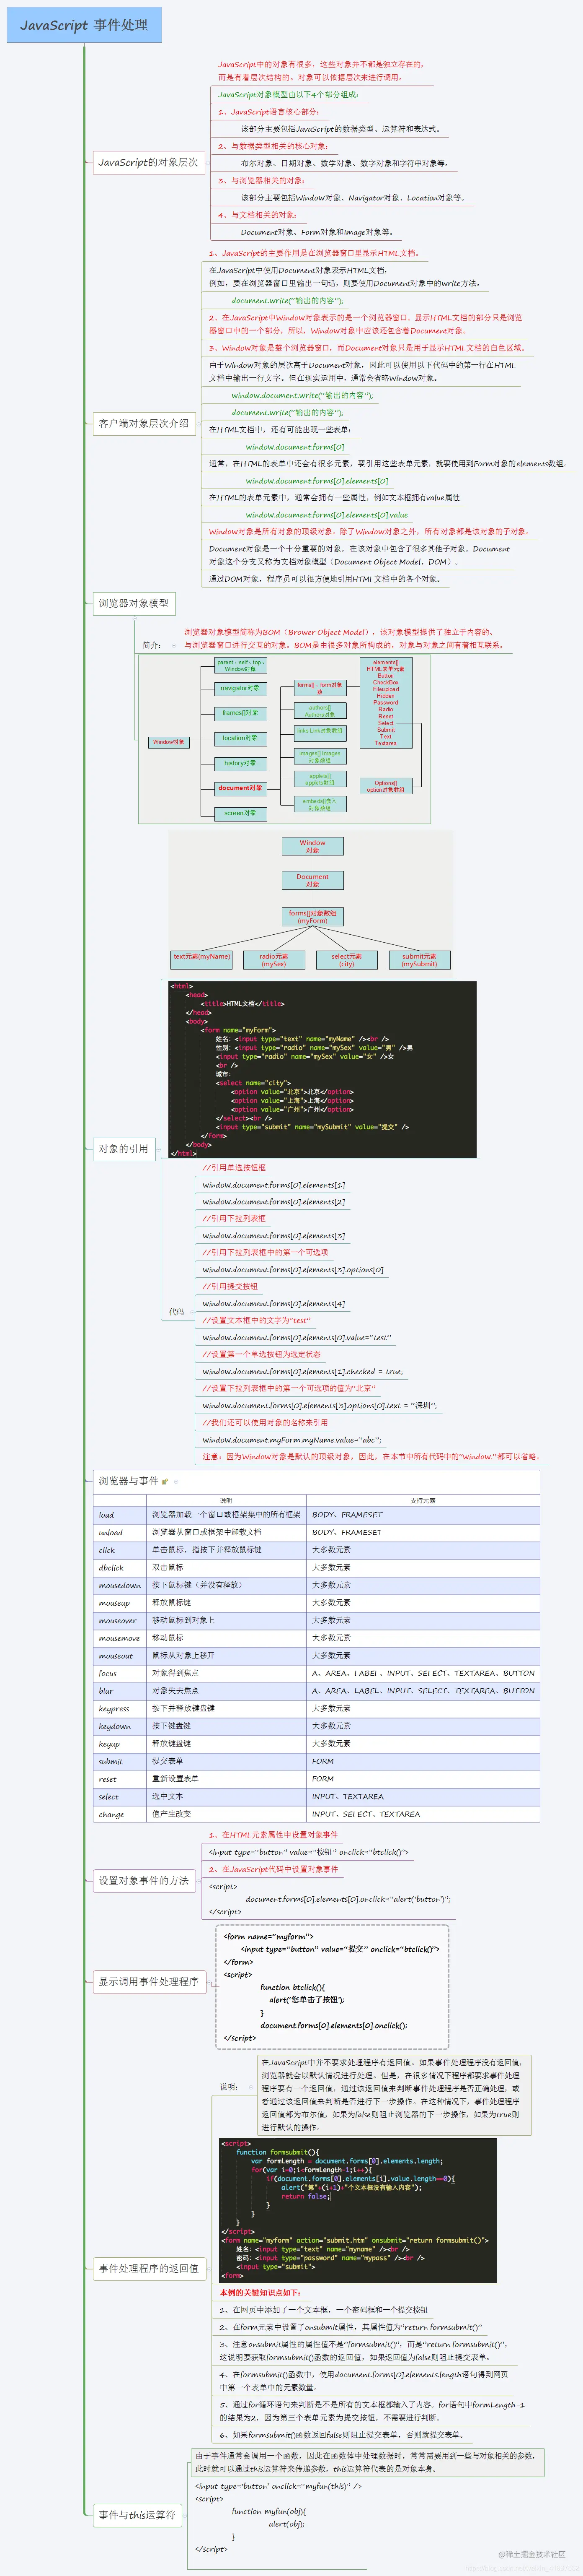Select the root node 'JavaScript 事件处理'
This screenshot has width=583, height=2576.
coord(84,25)
